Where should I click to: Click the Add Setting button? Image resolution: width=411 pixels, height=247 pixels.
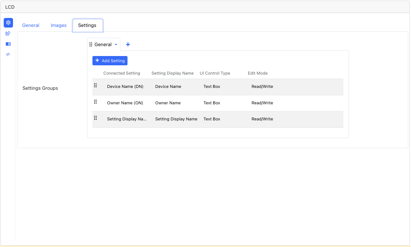coord(110,61)
